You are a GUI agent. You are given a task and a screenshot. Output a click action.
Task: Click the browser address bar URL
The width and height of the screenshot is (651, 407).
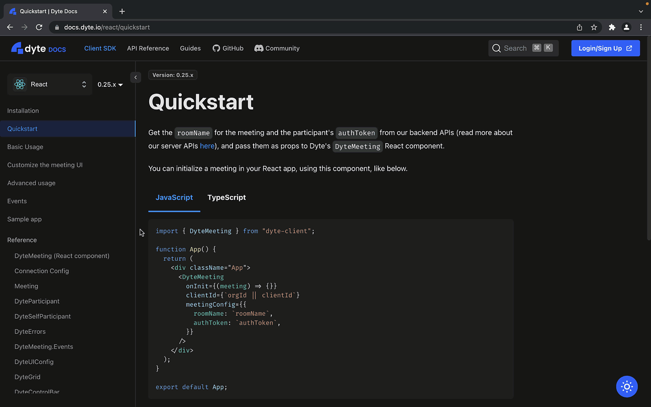click(107, 27)
